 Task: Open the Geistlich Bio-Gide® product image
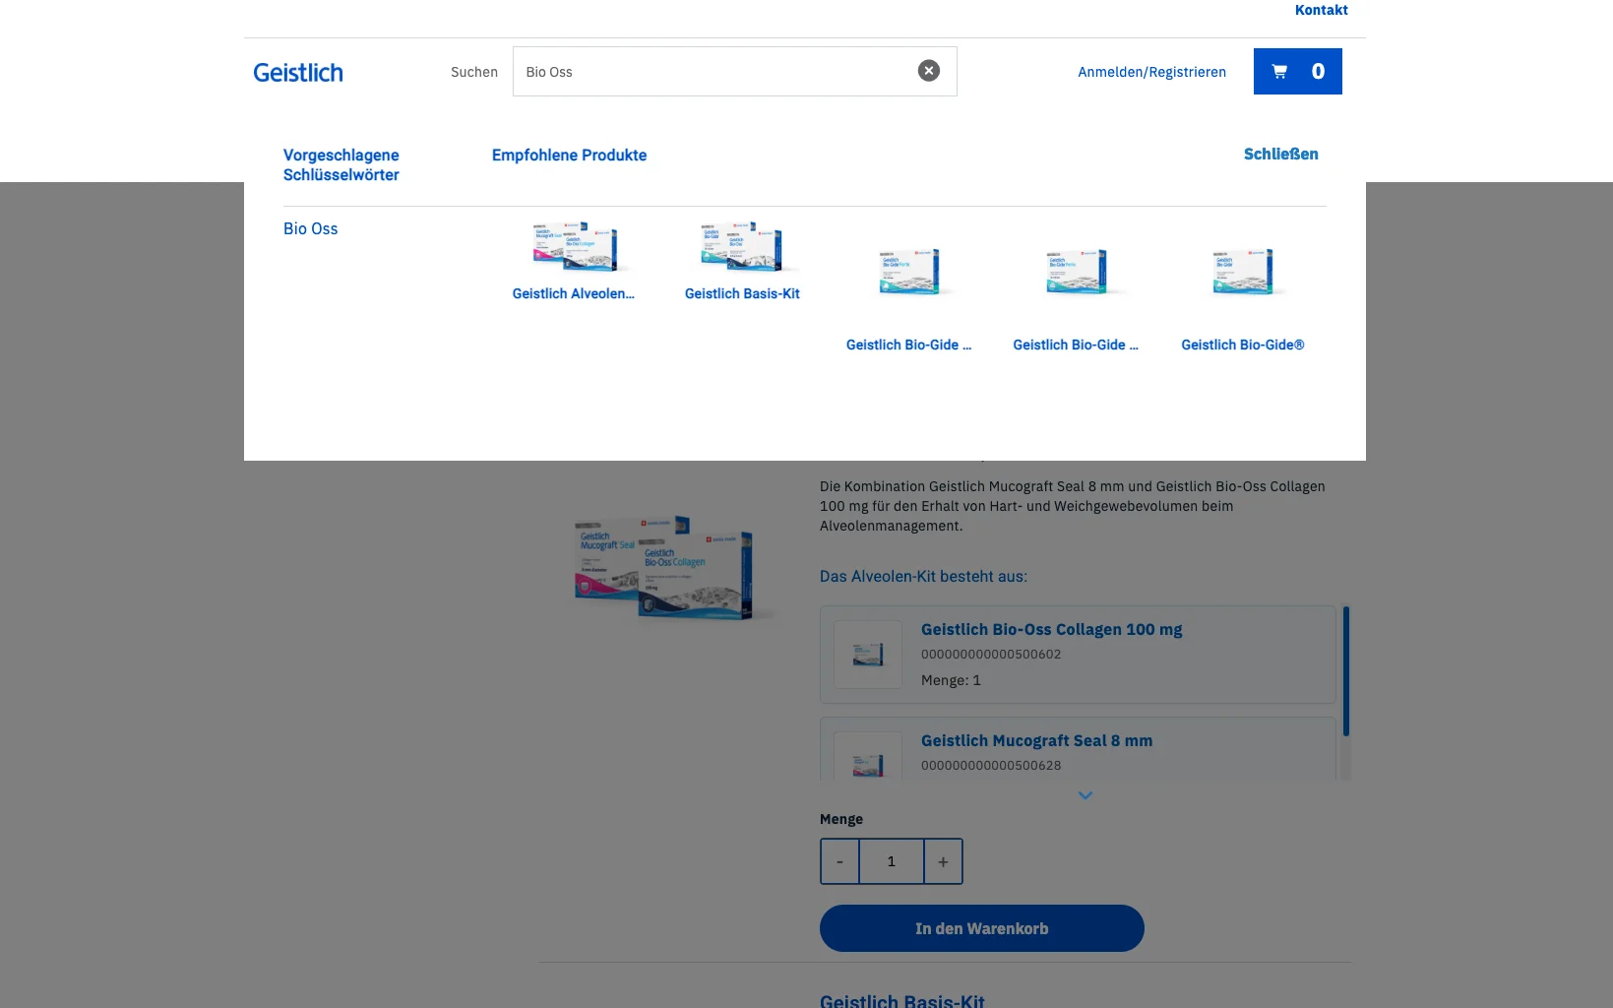[1243, 273]
